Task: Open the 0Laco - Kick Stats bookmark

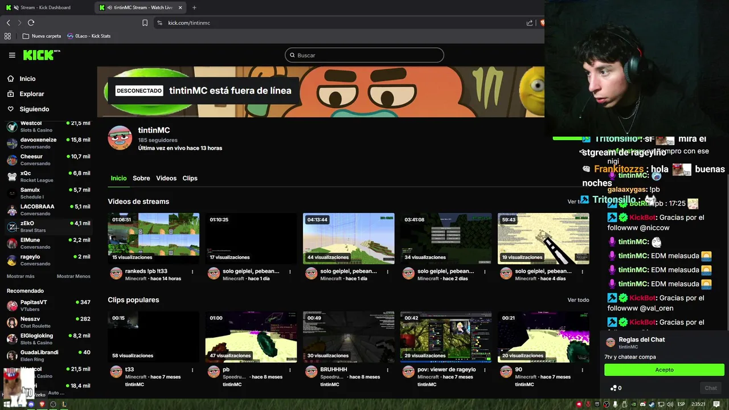Action: (x=89, y=36)
